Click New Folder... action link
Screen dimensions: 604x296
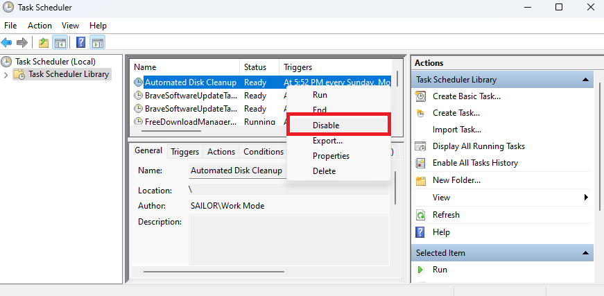click(x=456, y=180)
